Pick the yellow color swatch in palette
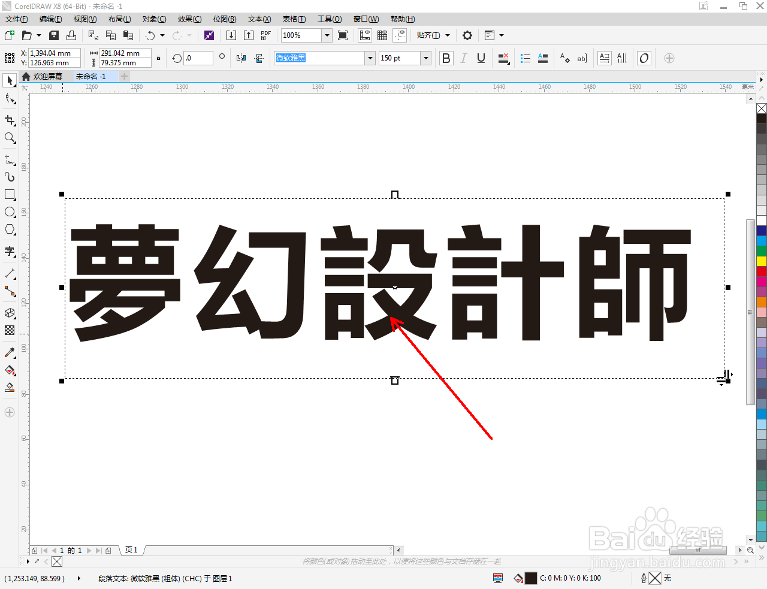Screen dimensions: 767x589 [762, 261]
